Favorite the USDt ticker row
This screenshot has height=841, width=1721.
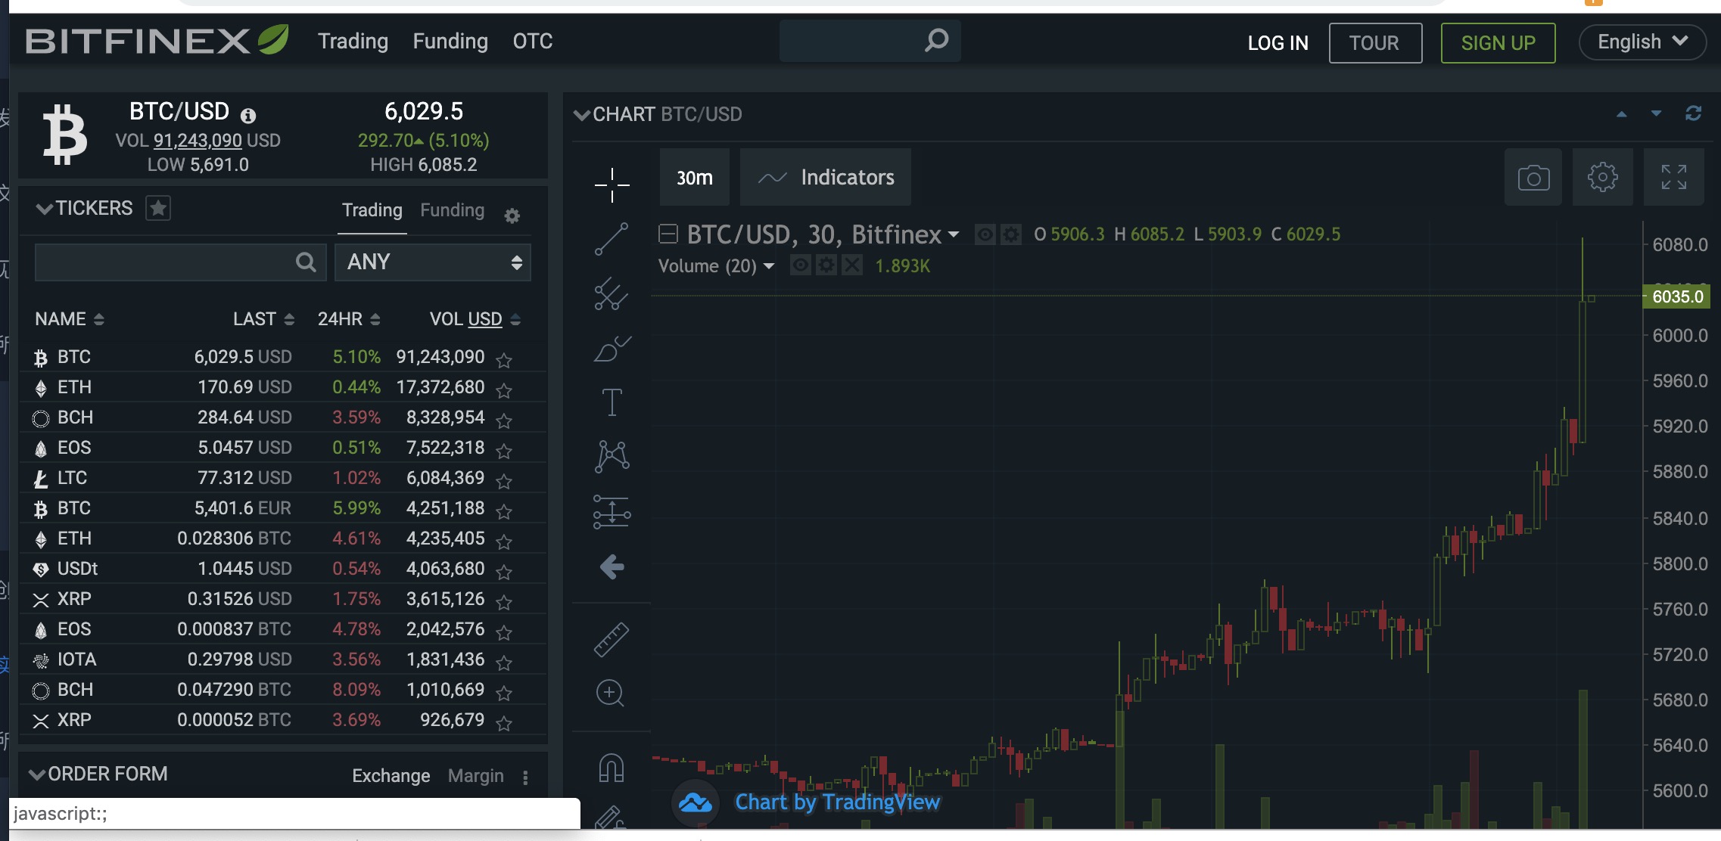click(504, 572)
